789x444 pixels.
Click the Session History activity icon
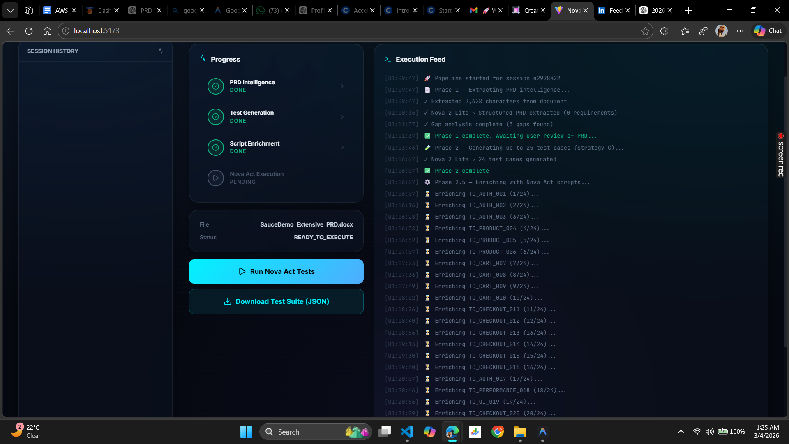click(x=161, y=51)
